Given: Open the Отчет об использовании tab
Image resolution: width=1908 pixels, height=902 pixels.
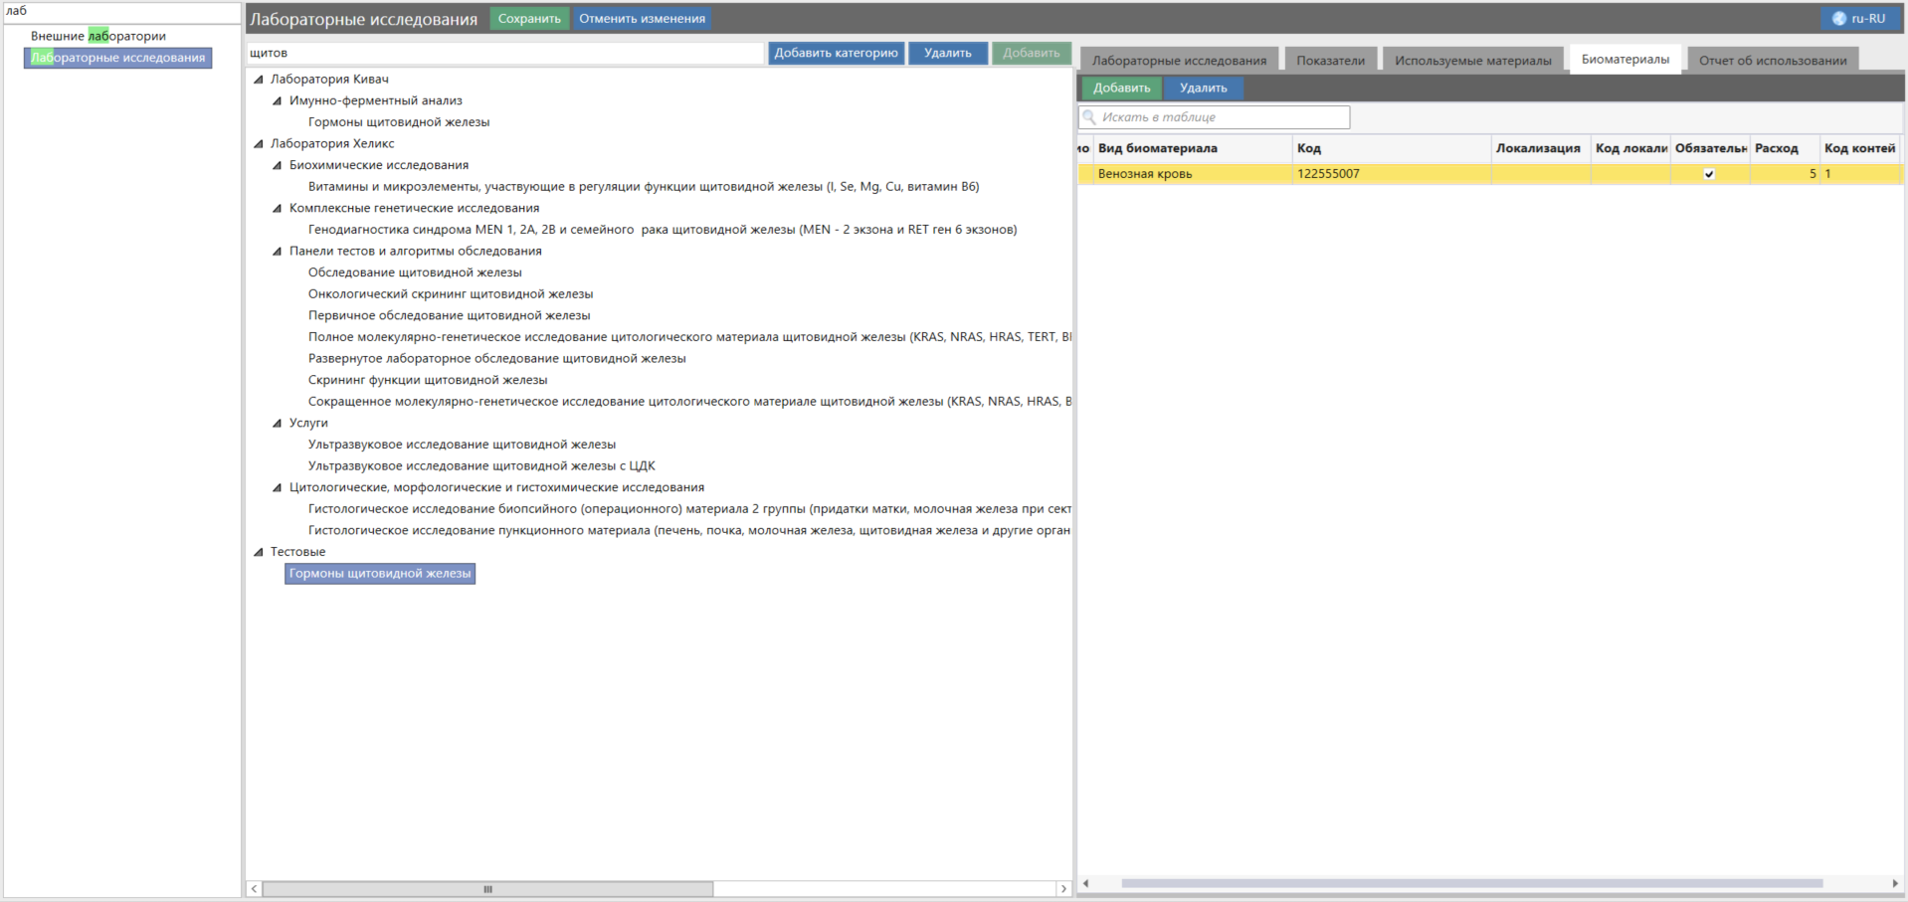Looking at the screenshot, I should click(x=1772, y=61).
